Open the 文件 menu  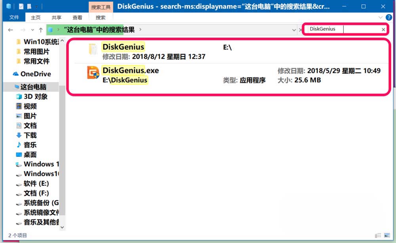click(14, 17)
